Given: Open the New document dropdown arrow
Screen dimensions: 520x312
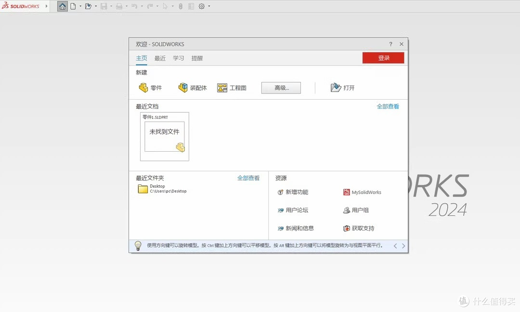Looking at the screenshot, I should pos(80,6).
